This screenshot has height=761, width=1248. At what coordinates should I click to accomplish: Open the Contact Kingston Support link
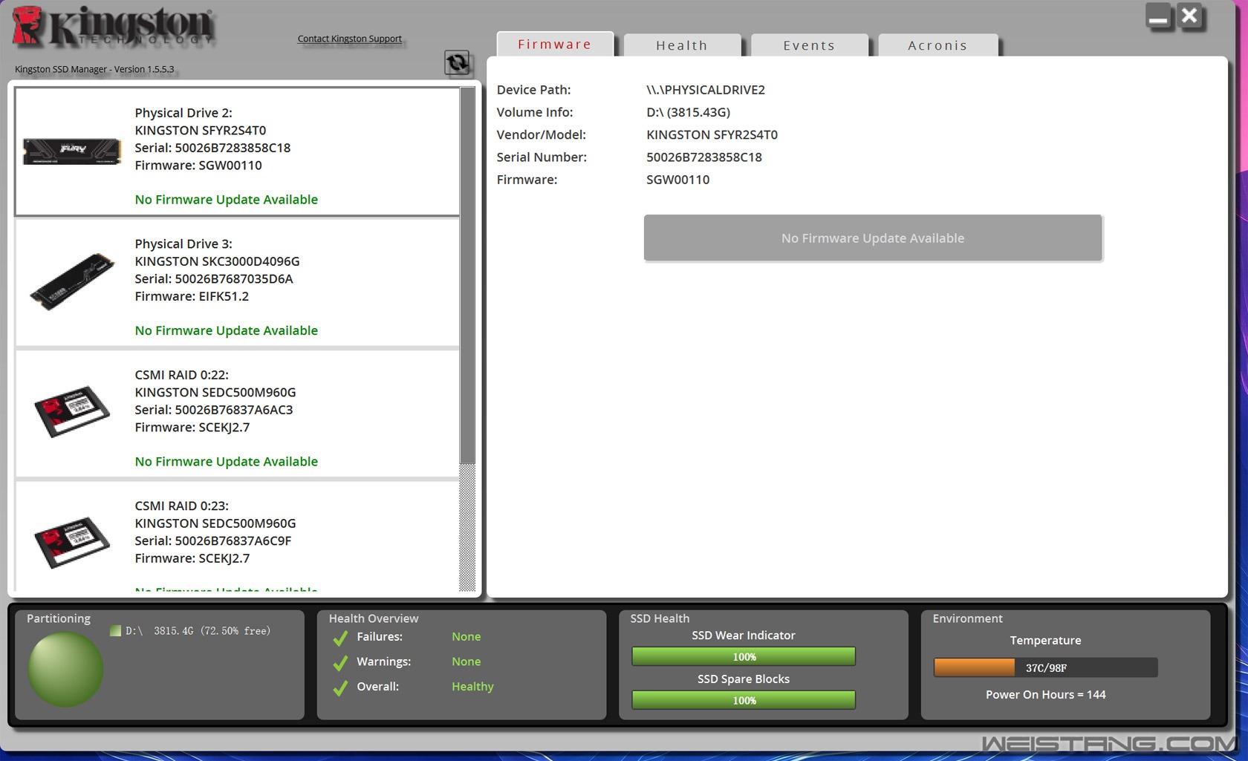[350, 39]
